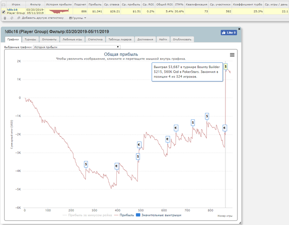Screen dimensions: 289x225
Task: Click 'Добавить другую статистику' link
Action: coord(43,18)
